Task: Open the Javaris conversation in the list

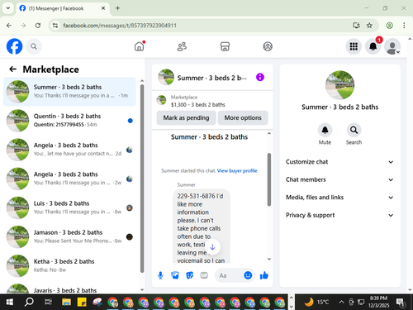Action: pyautogui.click(x=69, y=288)
